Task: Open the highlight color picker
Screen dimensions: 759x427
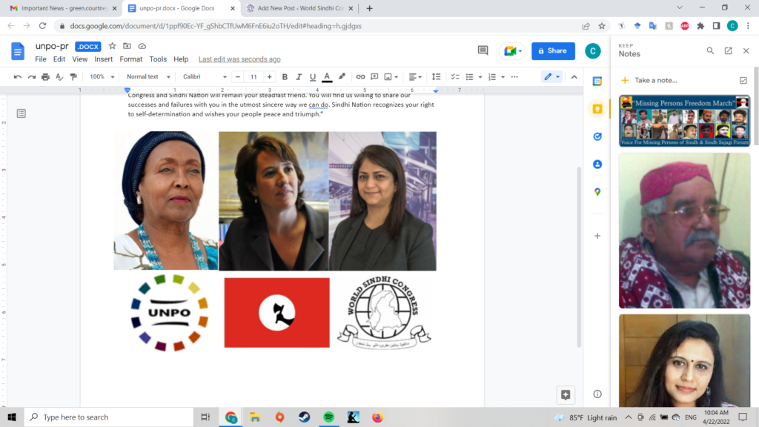Action: [x=342, y=77]
